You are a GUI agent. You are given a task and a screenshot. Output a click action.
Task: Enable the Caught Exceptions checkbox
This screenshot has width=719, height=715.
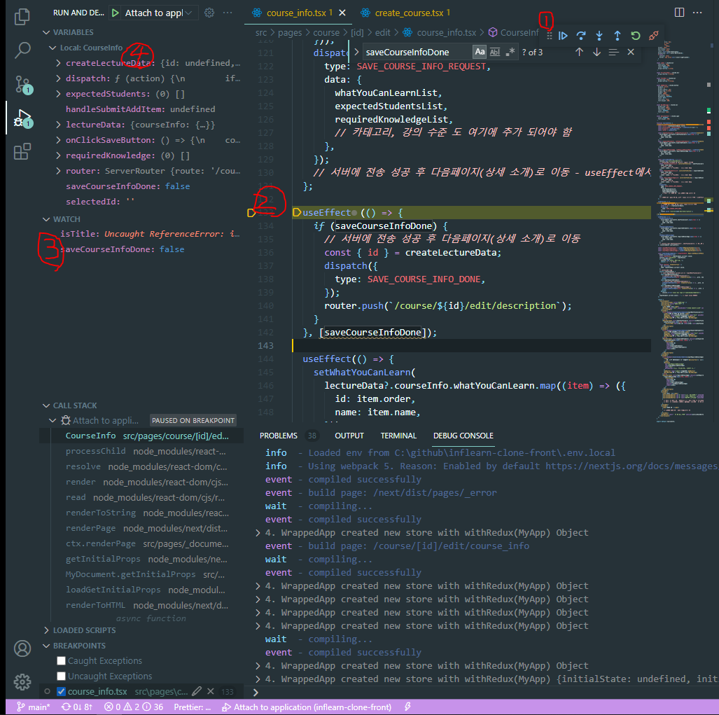coord(60,660)
